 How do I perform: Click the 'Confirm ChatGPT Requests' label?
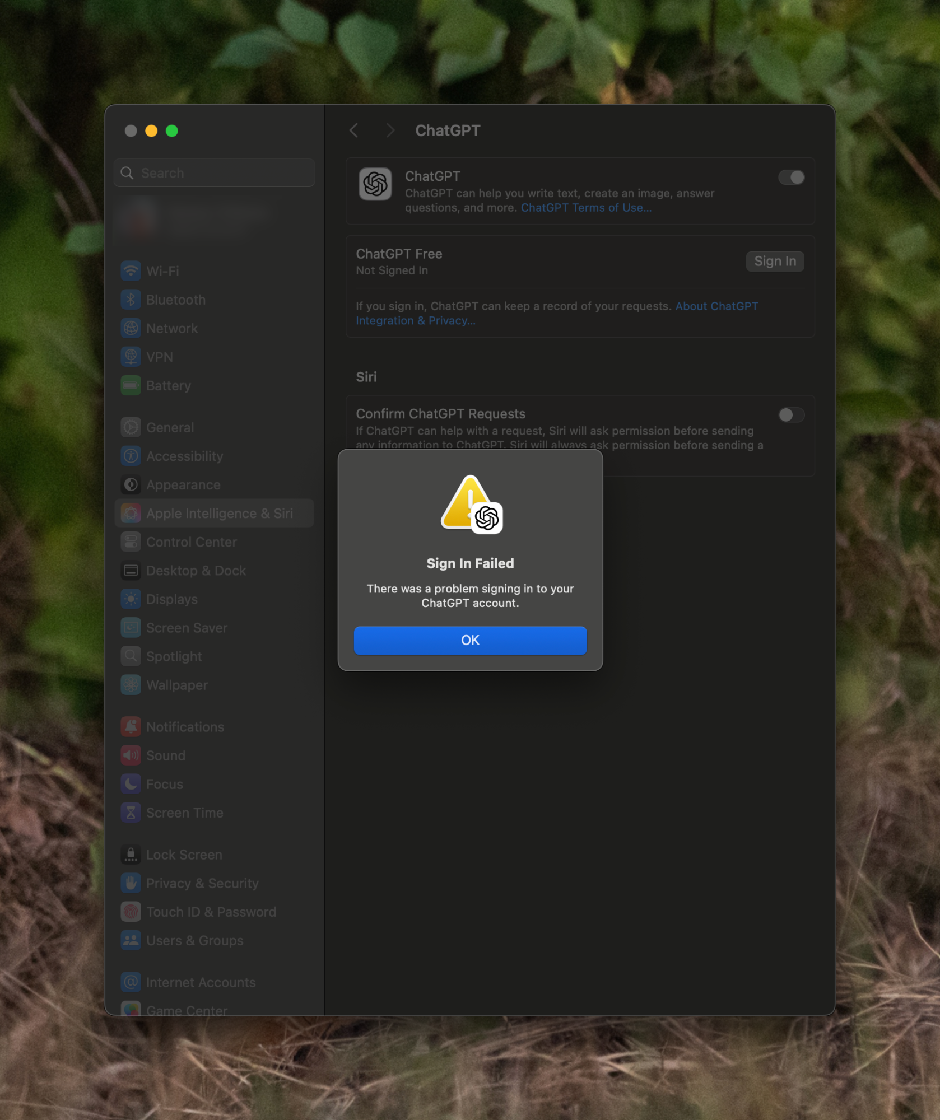(440, 414)
